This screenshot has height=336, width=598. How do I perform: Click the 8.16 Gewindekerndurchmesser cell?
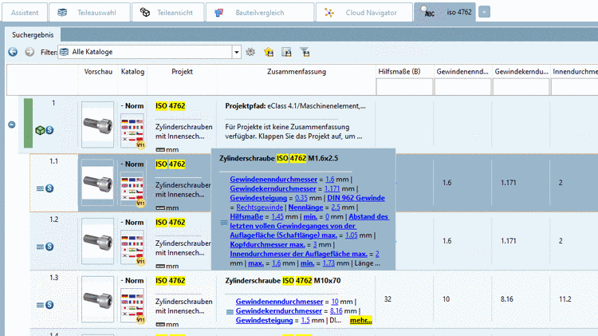point(507,299)
